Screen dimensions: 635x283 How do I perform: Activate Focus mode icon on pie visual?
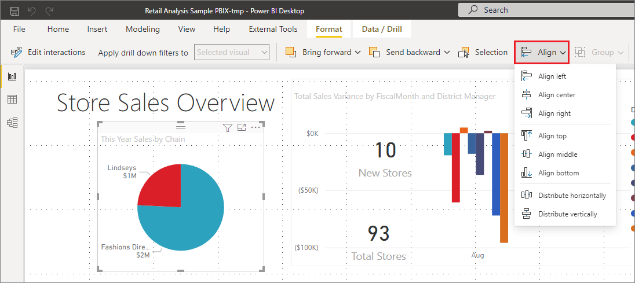pyautogui.click(x=242, y=127)
